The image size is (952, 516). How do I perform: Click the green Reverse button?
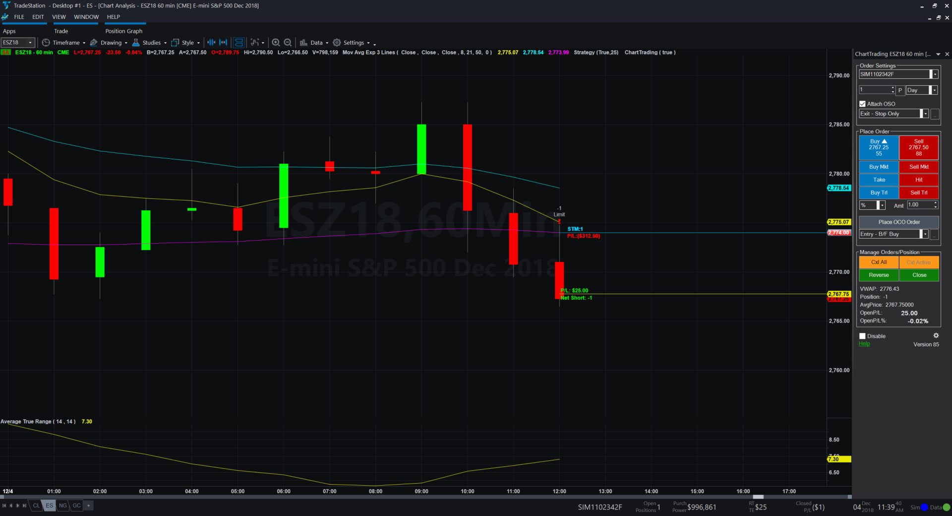click(879, 275)
